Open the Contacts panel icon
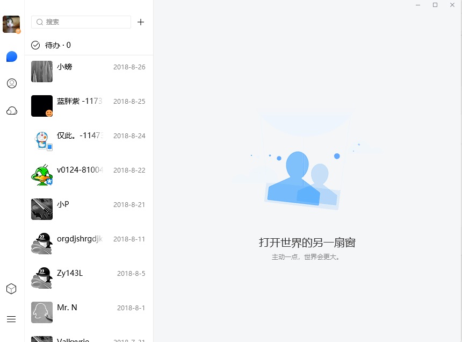Viewport: 462px width, 342px height. (11, 83)
